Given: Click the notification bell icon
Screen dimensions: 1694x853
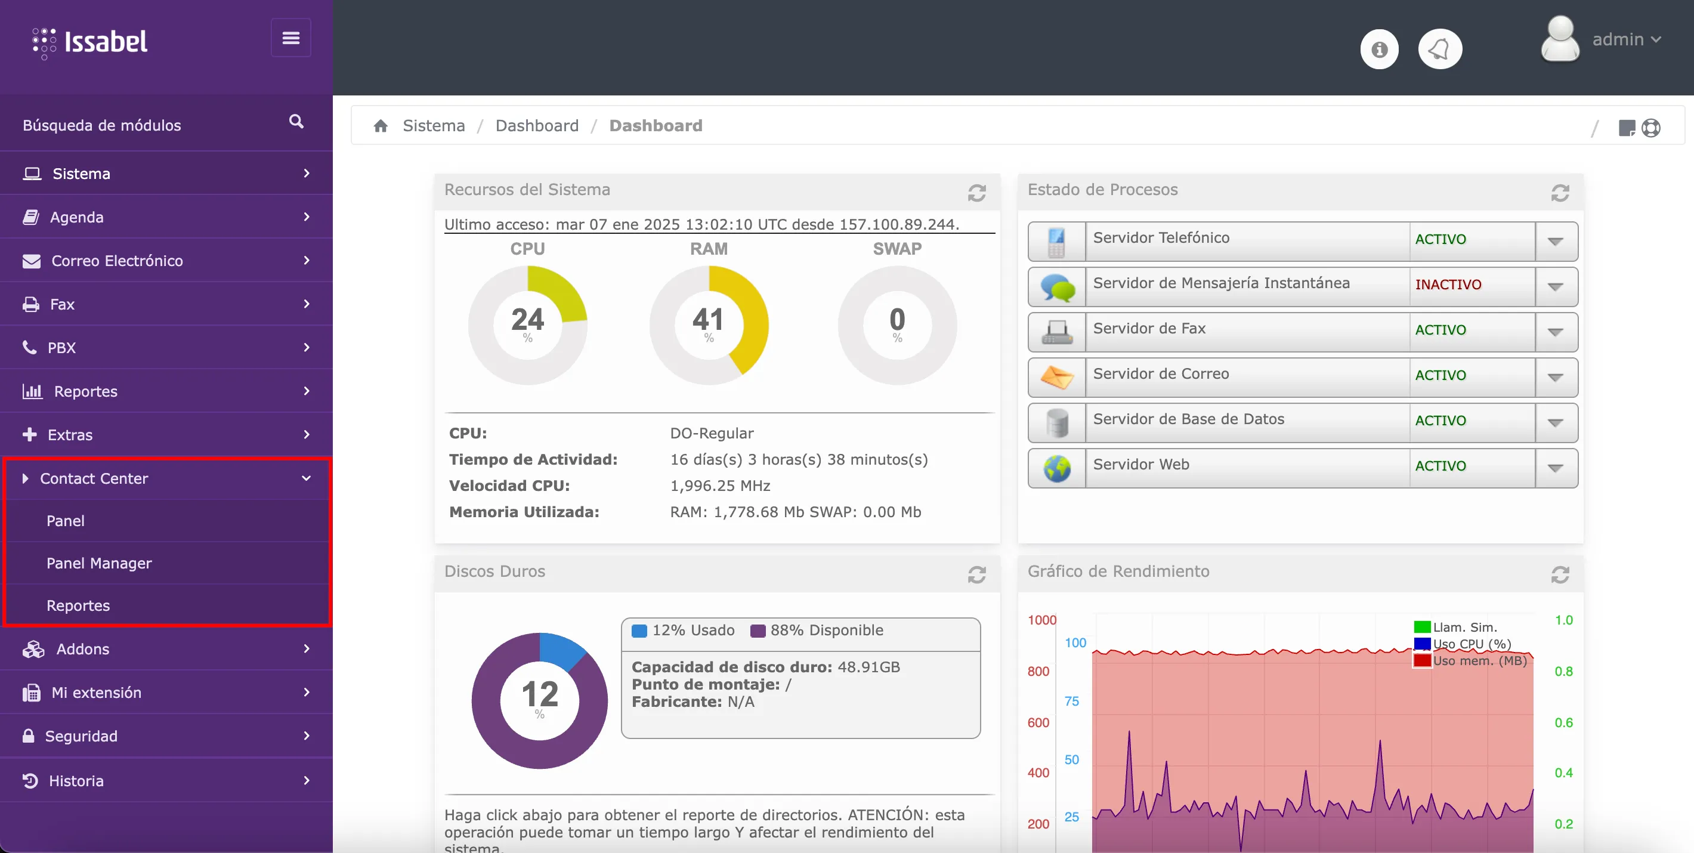Looking at the screenshot, I should [1440, 48].
